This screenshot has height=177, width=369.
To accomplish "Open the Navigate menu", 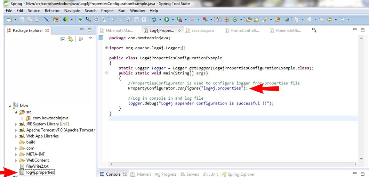I will (x=72, y=10).
